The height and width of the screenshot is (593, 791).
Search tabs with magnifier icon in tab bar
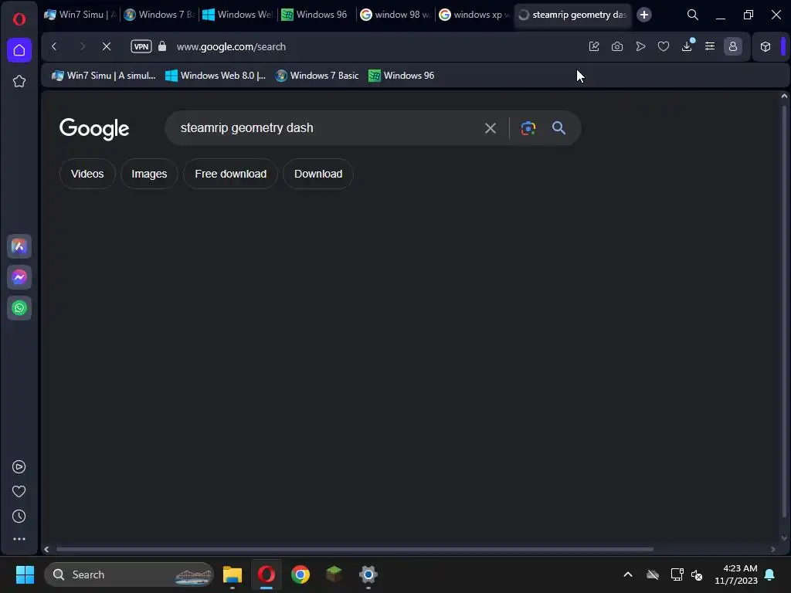(693, 15)
